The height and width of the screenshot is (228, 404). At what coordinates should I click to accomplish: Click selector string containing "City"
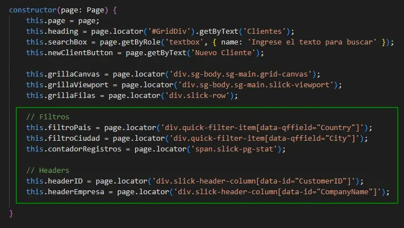(264, 138)
